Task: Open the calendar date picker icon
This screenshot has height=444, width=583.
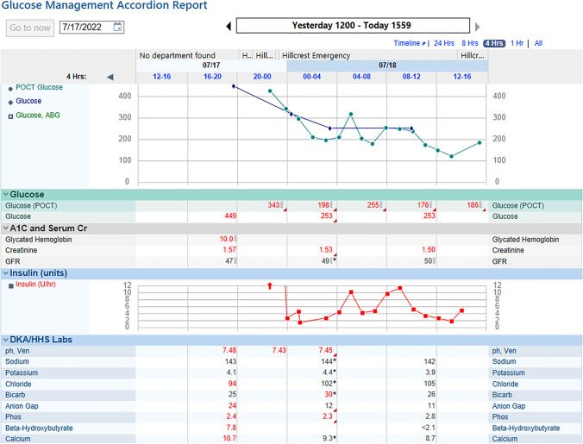Action: point(118,28)
